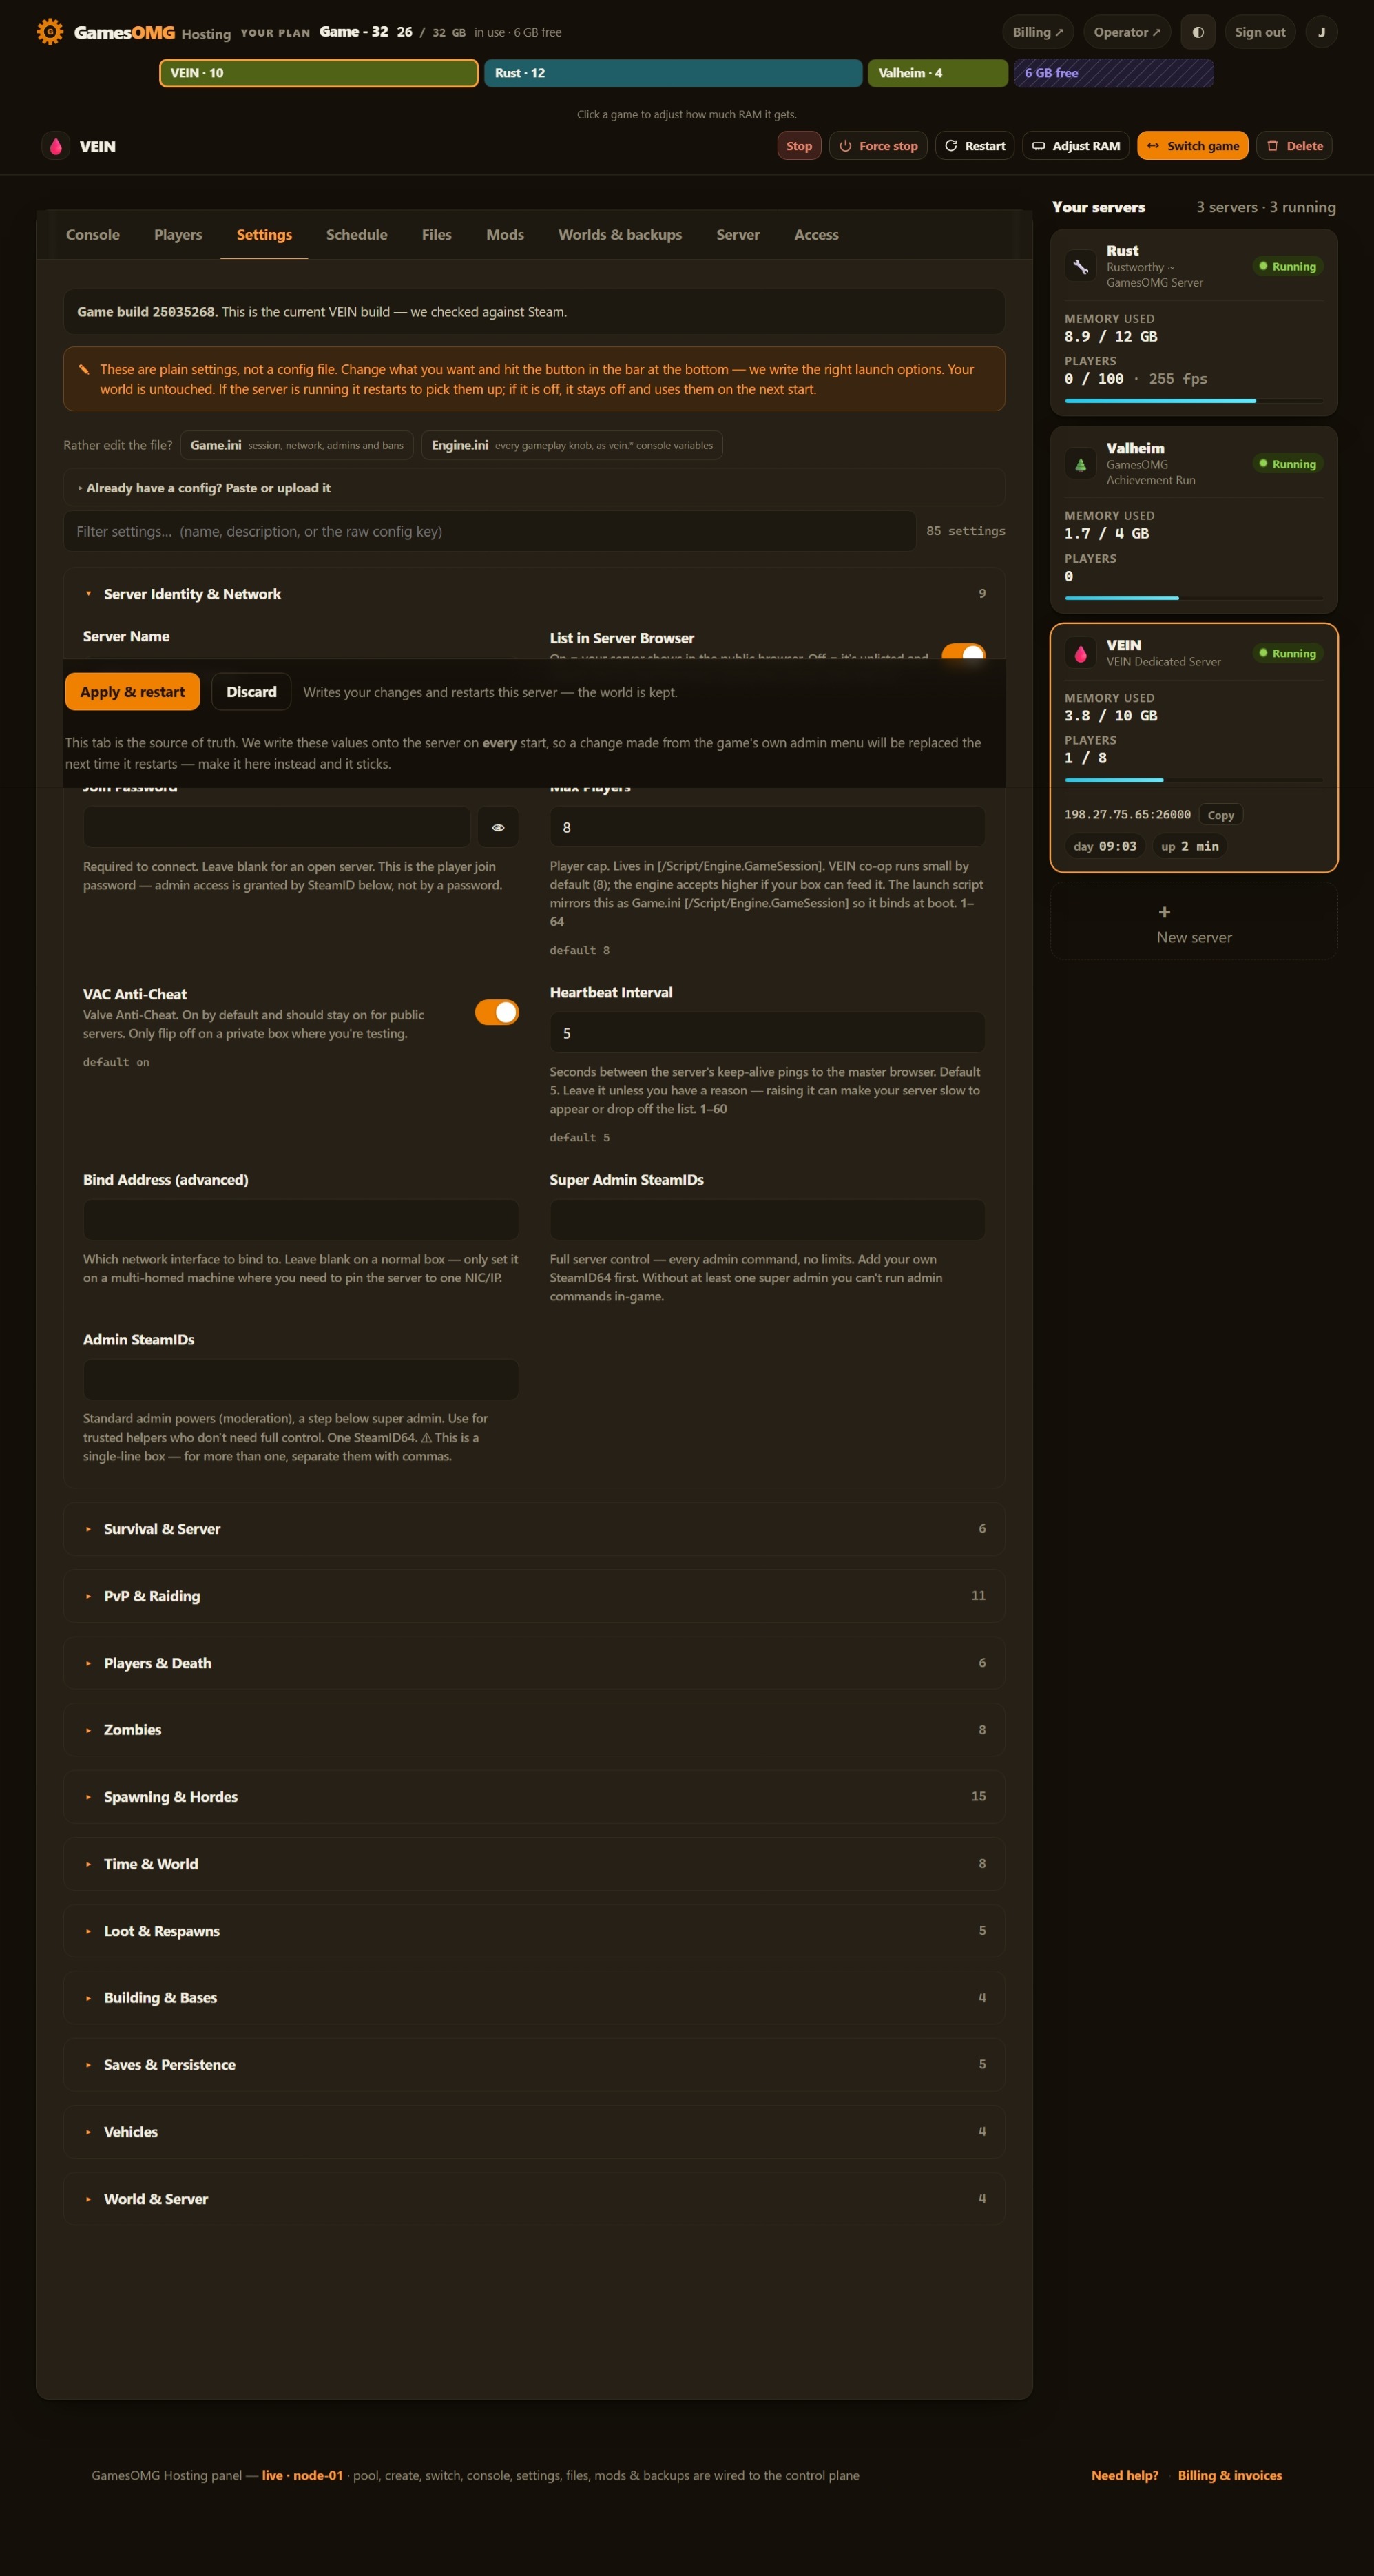The height and width of the screenshot is (2576, 1374).
Task: Select the Settings tab
Action: [264, 235]
